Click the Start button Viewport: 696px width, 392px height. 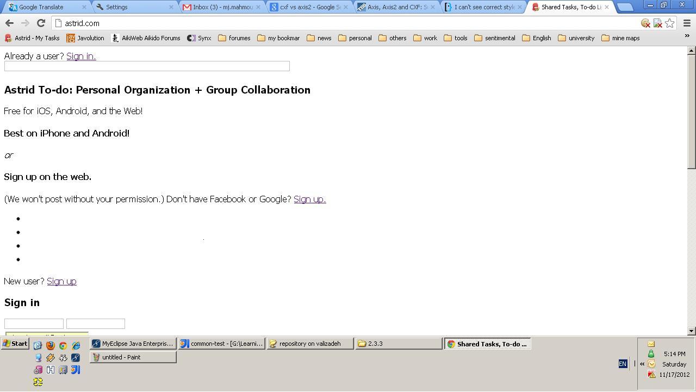(15, 344)
